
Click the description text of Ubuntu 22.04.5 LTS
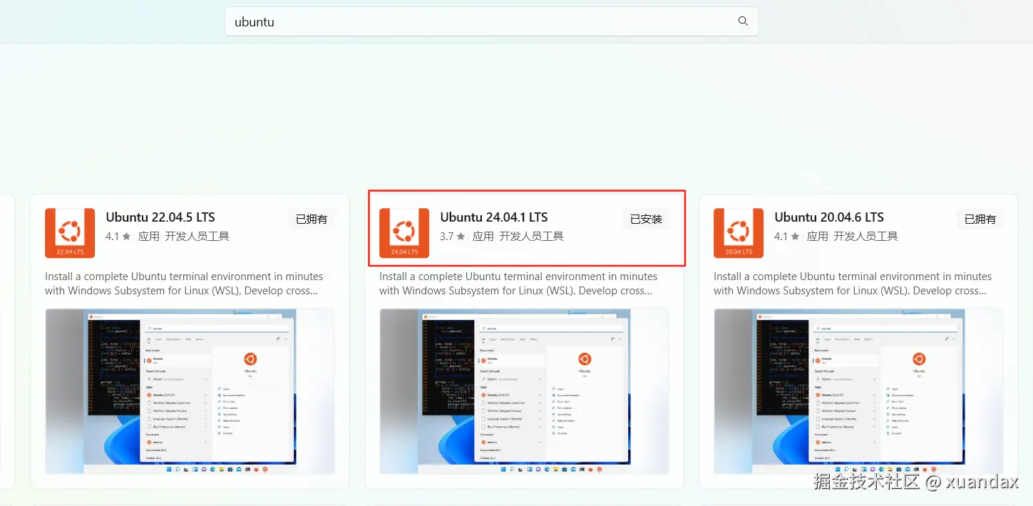pos(184,284)
